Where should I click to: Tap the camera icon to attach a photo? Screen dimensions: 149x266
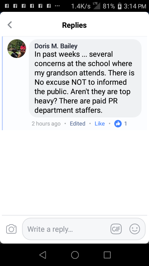click(11, 229)
